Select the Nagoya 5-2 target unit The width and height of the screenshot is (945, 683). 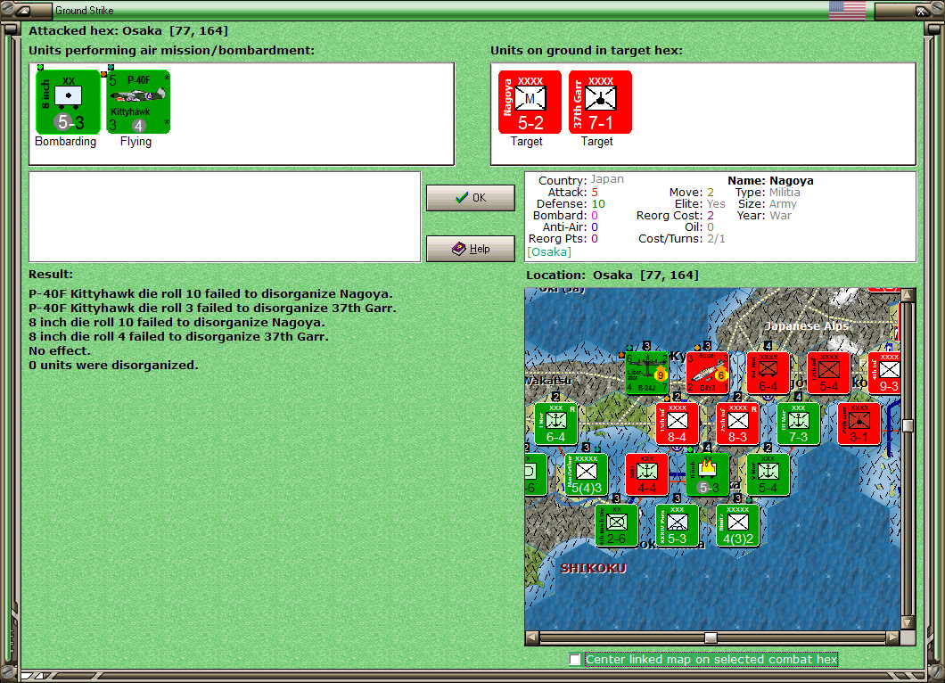click(x=530, y=102)
